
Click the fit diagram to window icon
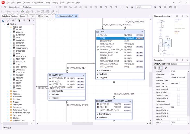[x=165, y=7]
